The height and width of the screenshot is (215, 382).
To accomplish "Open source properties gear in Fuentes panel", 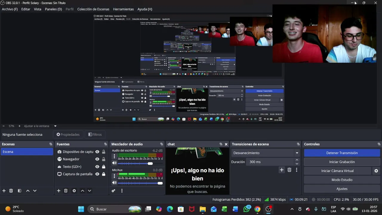I will (x=74, y=191).
